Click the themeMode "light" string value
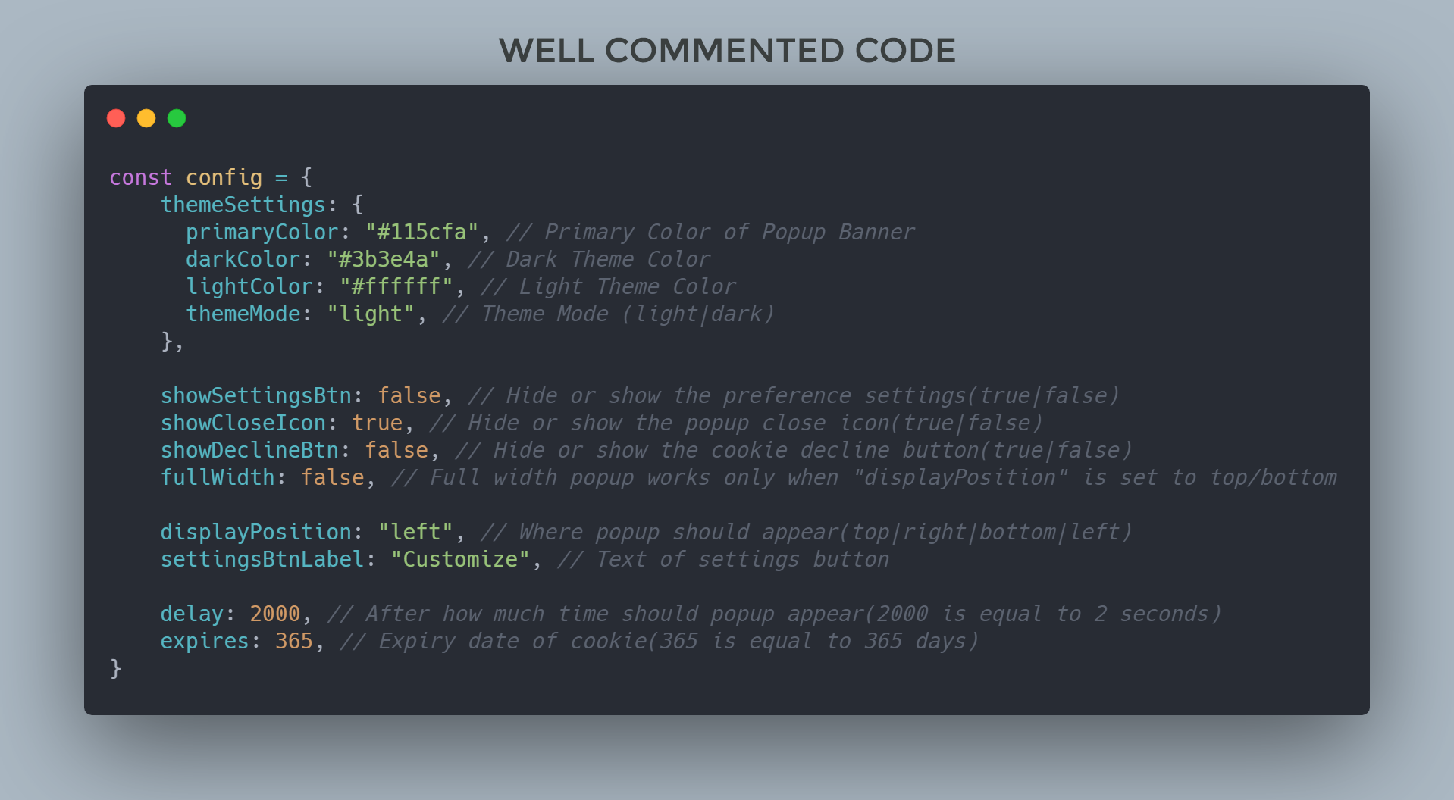The width and height of the screenshot is (1454, 800). 371,314
